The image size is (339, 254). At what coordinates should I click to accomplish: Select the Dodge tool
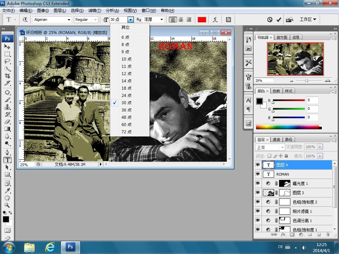7,144
